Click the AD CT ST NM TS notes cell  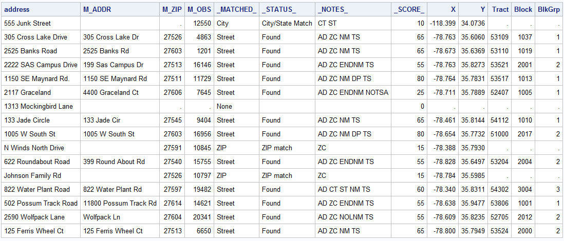click(344, 190)
